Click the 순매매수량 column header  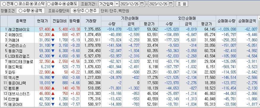tap(226, 21)
